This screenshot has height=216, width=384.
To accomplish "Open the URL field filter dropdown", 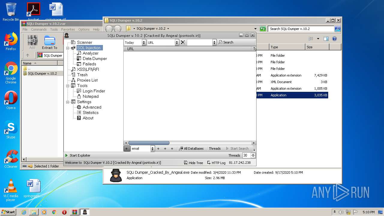I will point(177,42).
